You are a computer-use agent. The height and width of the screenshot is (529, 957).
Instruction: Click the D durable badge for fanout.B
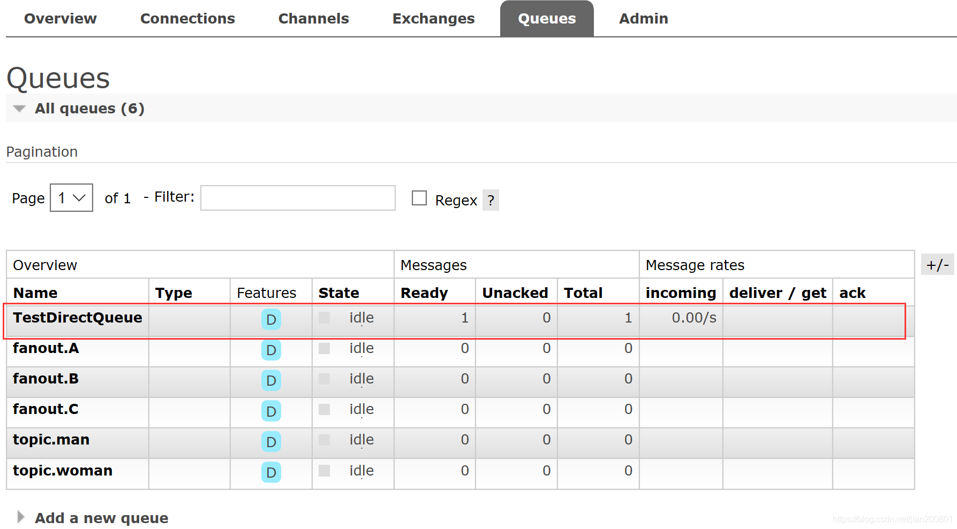pos(271,380)
